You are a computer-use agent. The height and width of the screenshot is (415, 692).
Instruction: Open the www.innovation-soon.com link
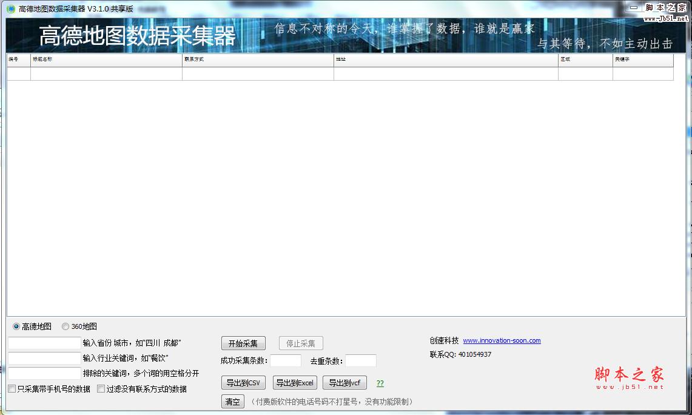[502, 341]
